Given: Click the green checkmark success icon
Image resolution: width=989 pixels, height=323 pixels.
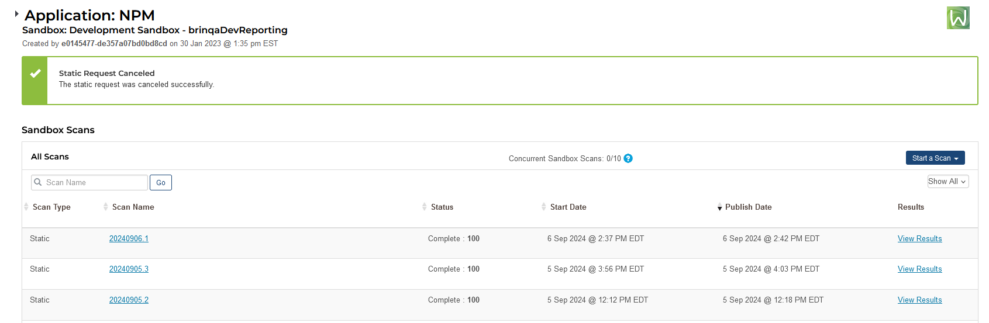Looking at the screenshot, I should point(35,74).
